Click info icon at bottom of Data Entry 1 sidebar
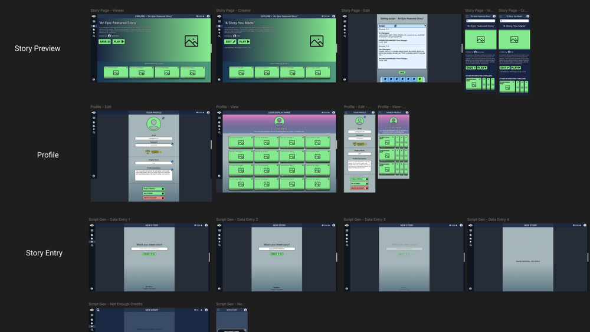 [92, 289]
